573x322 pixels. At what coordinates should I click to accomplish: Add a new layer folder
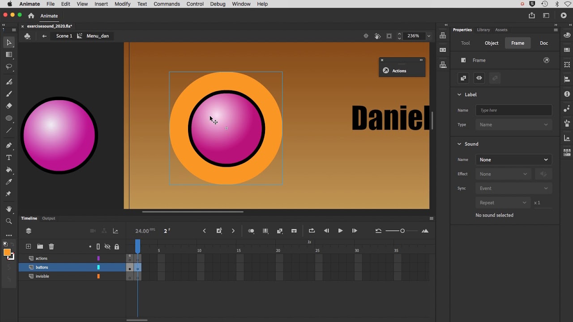[x=40, y=246]
